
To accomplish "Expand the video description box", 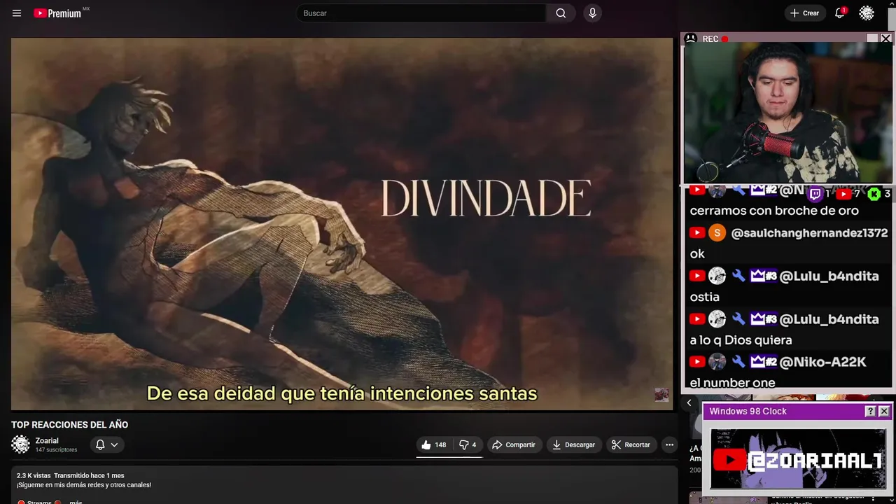I will (343, 484).
